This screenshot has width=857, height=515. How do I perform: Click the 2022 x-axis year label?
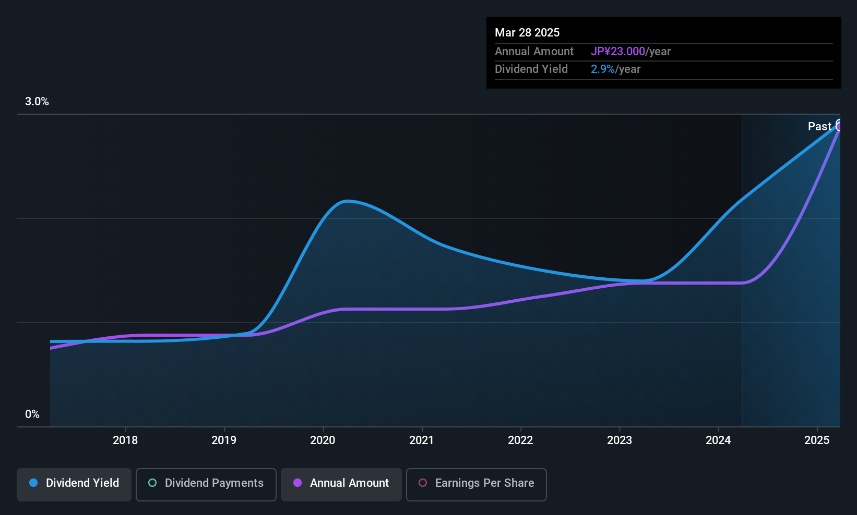click(x=520, y=440)
